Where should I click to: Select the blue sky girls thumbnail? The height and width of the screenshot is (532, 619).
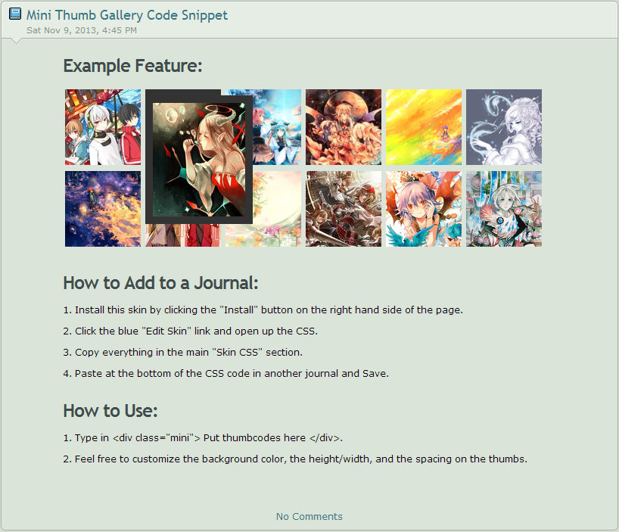coord(277,127)
